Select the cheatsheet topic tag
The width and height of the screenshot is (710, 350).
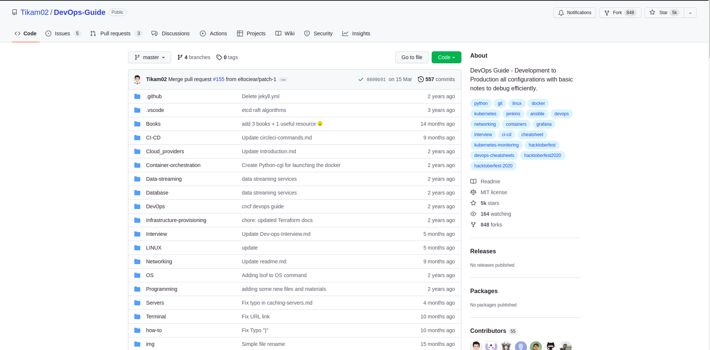[x=532, y=135]
